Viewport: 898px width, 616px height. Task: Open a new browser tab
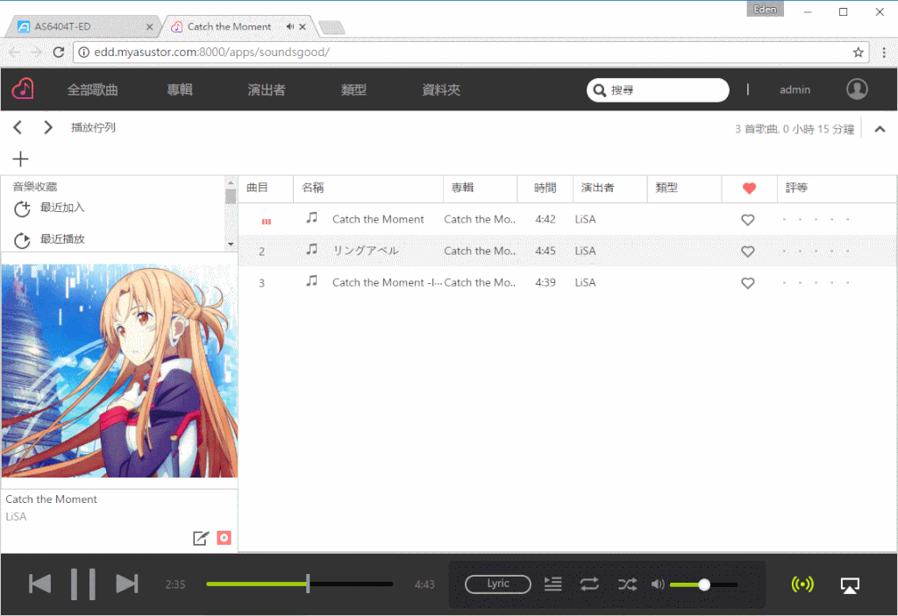tap(331, 27)
